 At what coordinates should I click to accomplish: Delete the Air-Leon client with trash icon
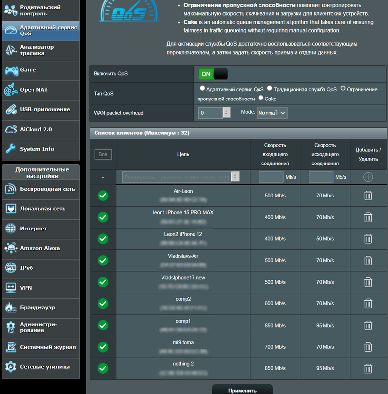pyautogui.click(x=368, y=196)
